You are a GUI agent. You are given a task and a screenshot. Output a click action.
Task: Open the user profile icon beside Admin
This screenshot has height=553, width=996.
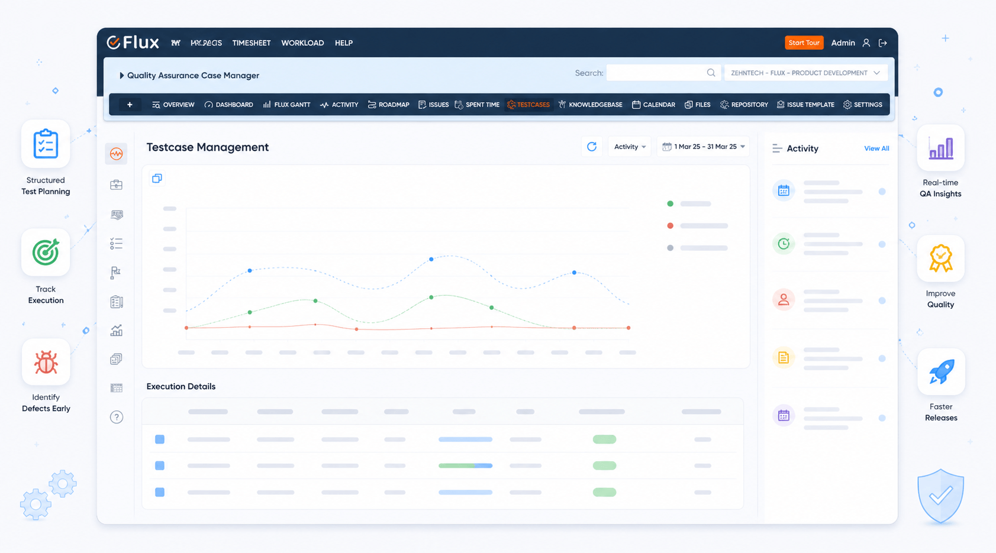(x=866, y=43)
